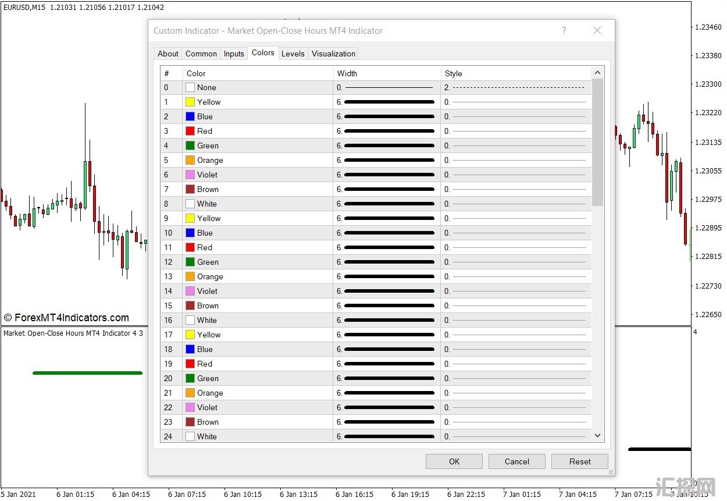Open the dashed style selector for row 0
This screenshot has width=727, height=501.
516,88
